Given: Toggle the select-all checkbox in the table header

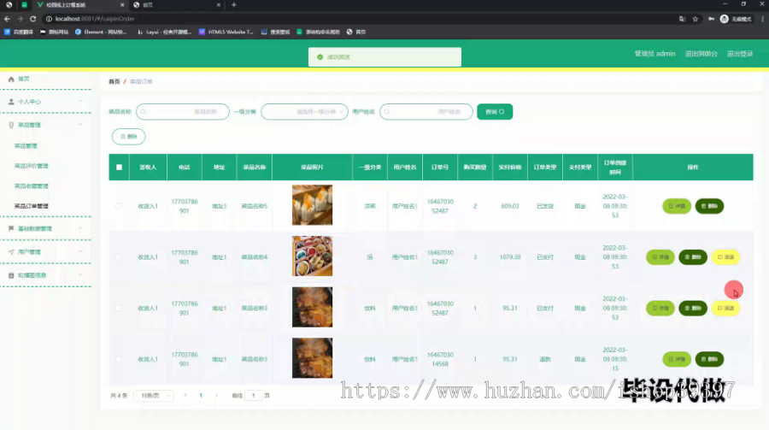Looking at the screenshot, I should click(119, 168).
